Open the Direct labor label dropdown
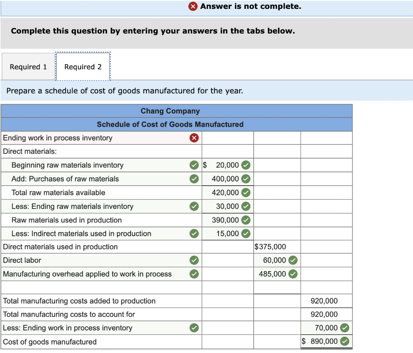The image size is (413, 353). [x=101, y=260]
